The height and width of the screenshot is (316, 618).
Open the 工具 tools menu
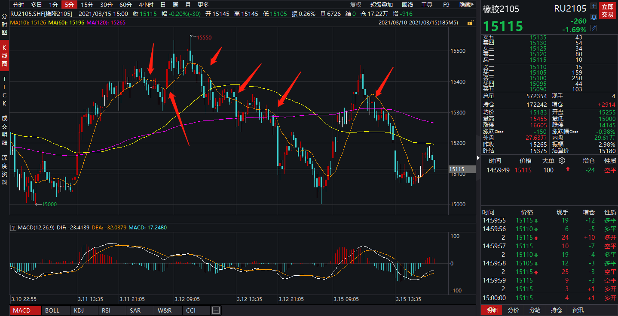tap(427, 5)
